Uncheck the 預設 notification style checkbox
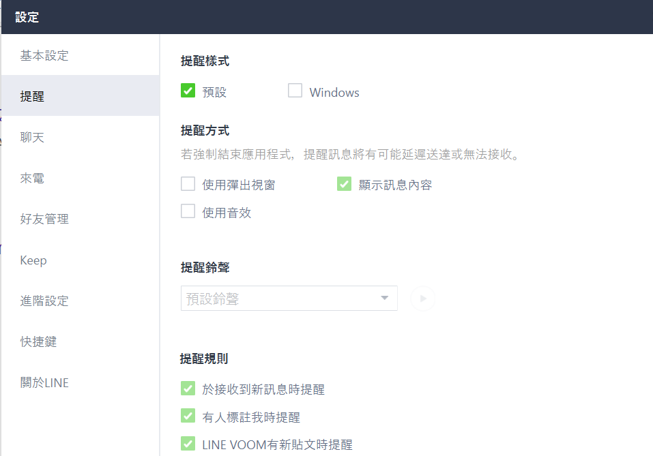Viewport: 653px width, 456px height. [x=188, y=90]
